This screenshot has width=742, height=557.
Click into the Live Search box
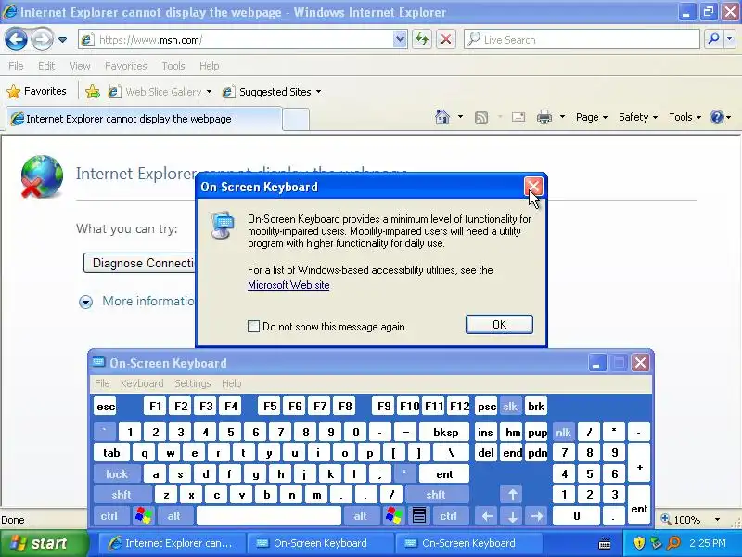[582, 40]
